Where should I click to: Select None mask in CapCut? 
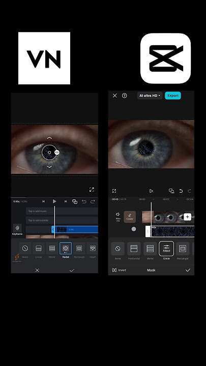[x=117, y=251]
